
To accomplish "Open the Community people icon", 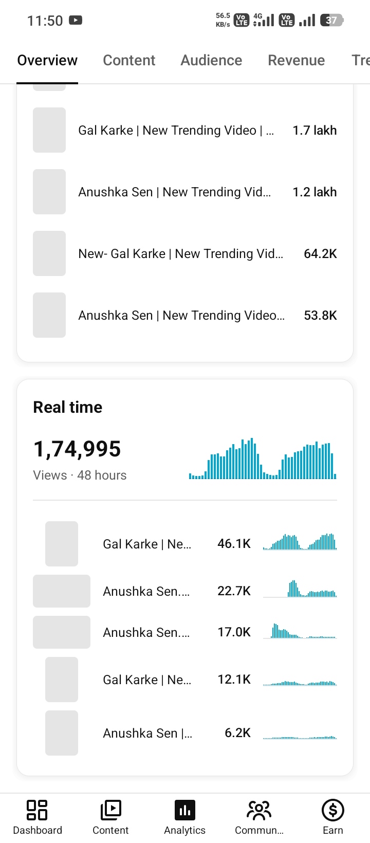I will click(x=259, y=810).
